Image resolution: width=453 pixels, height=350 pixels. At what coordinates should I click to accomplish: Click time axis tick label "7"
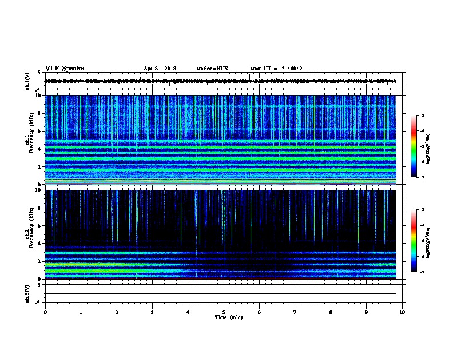(x=295, y=312)
